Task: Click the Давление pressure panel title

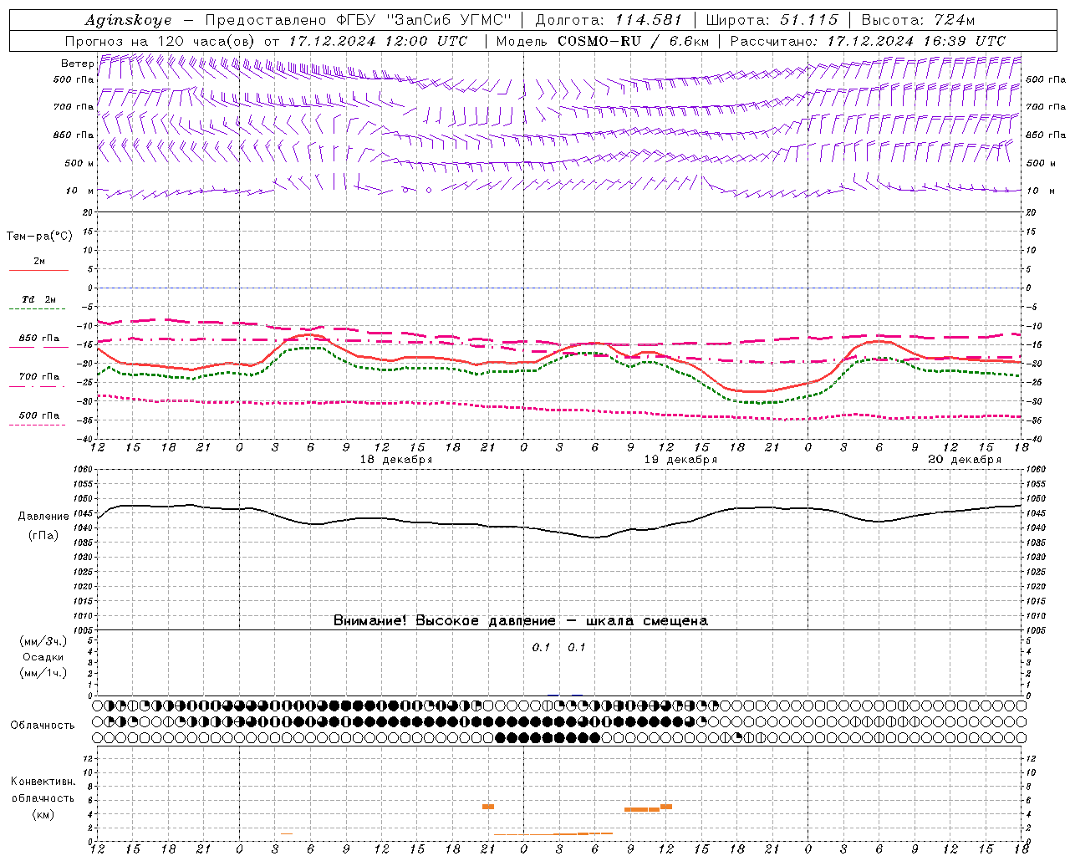Action: pos(43,517)
